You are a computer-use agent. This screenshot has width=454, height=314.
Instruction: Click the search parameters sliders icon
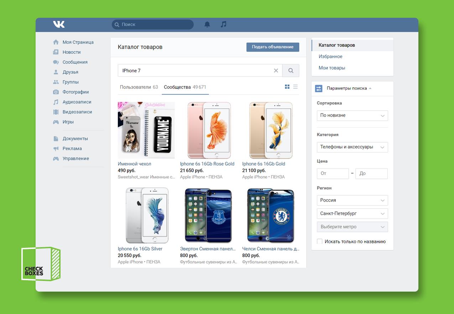[319, 88]
